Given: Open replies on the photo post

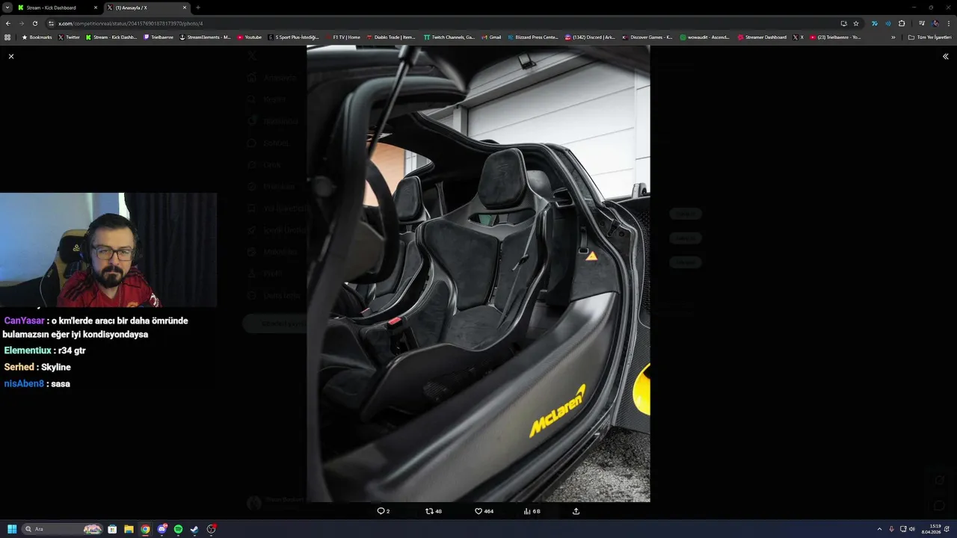Looking at the screenshot, I should click(x=383, y=511).
